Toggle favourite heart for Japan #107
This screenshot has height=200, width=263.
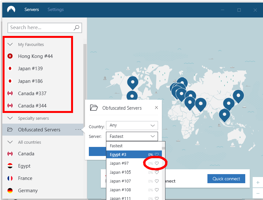(x=157, y=181)
